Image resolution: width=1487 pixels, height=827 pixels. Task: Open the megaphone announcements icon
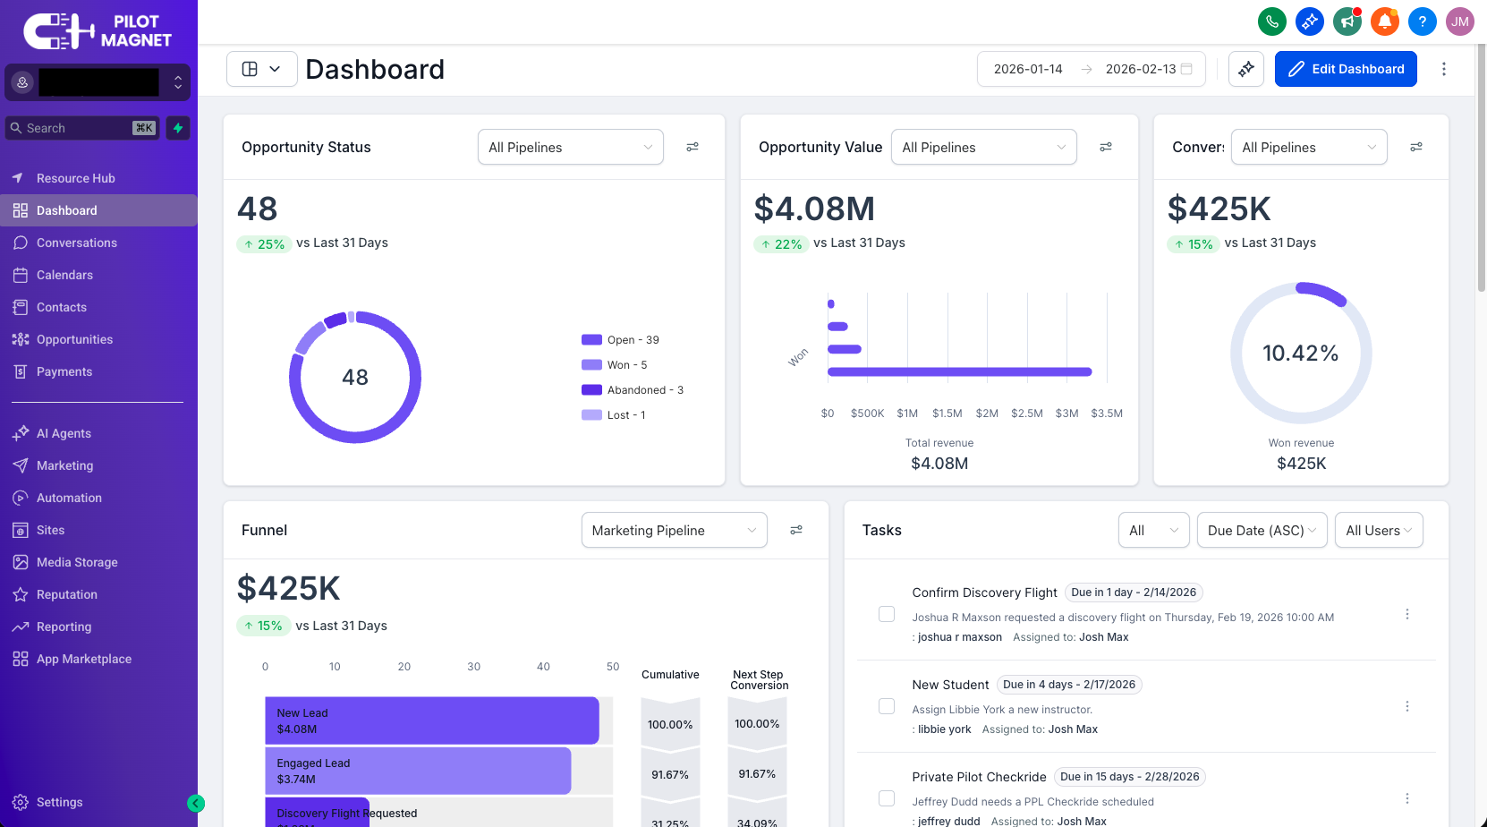tap(1347, 21)
